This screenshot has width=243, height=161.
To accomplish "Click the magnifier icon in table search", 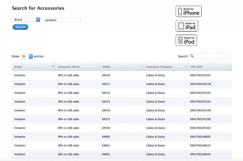I will [192, 56].
